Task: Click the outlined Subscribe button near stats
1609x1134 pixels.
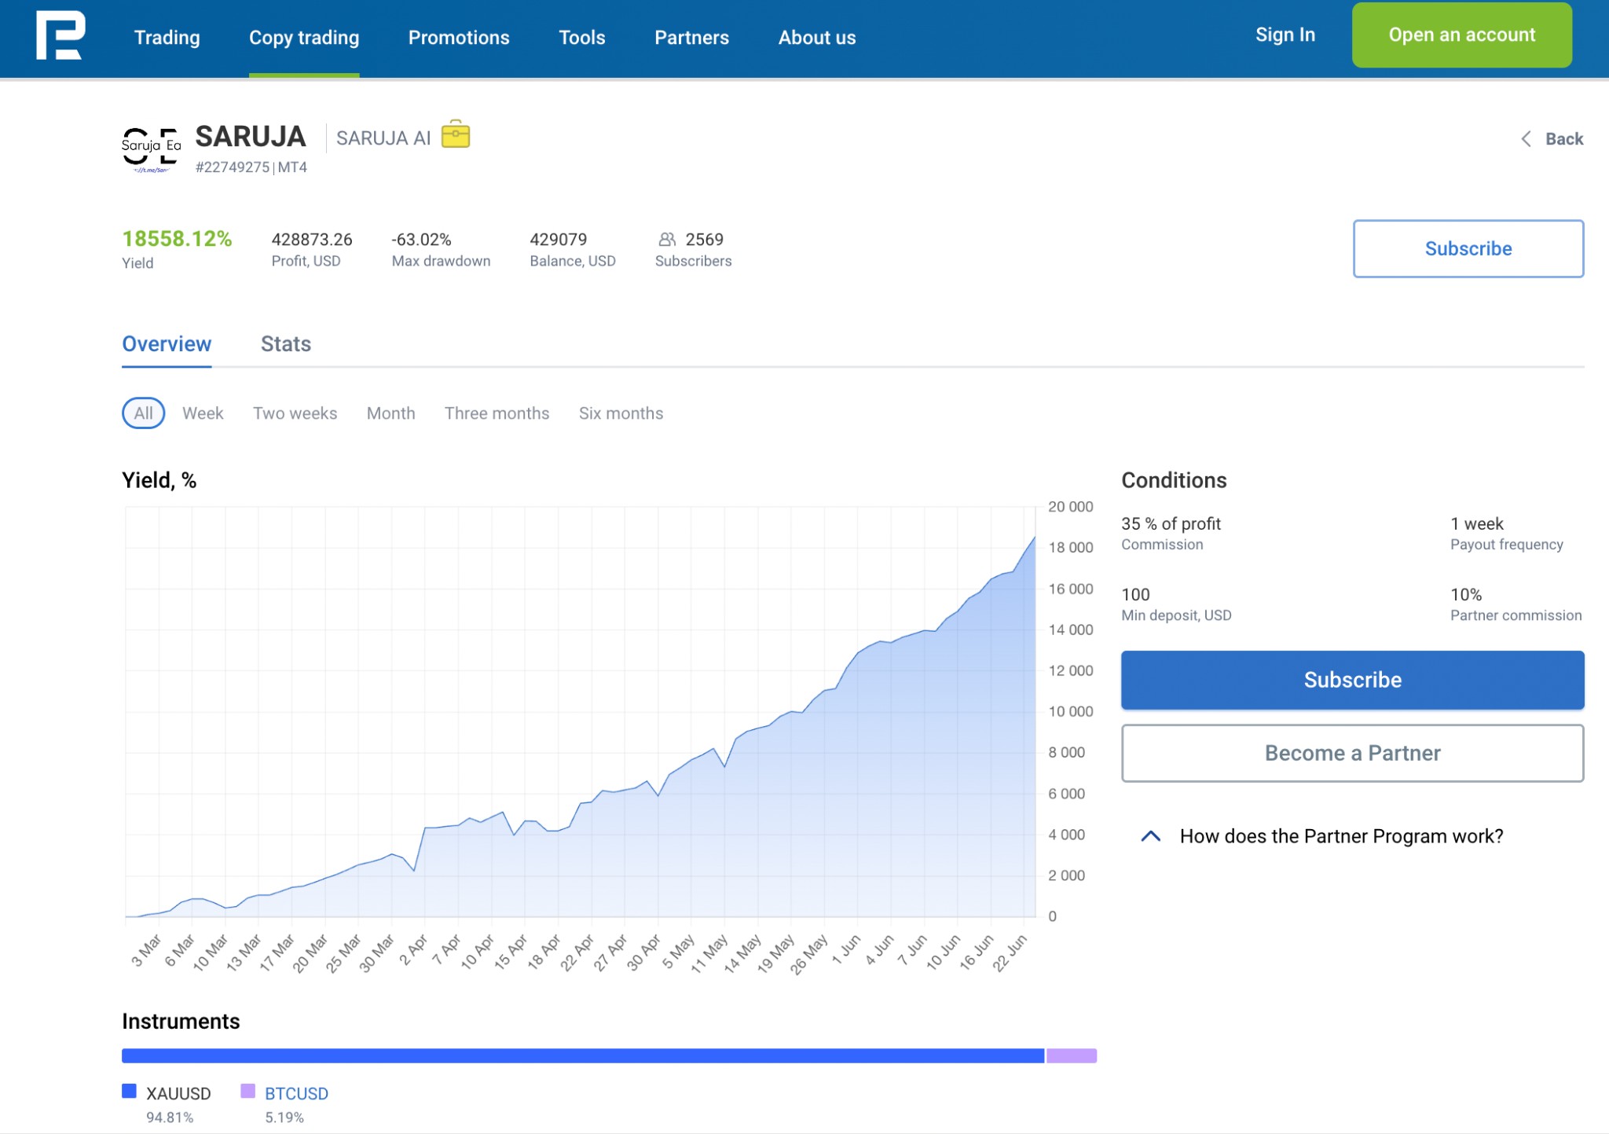Action: (1468, 248)
